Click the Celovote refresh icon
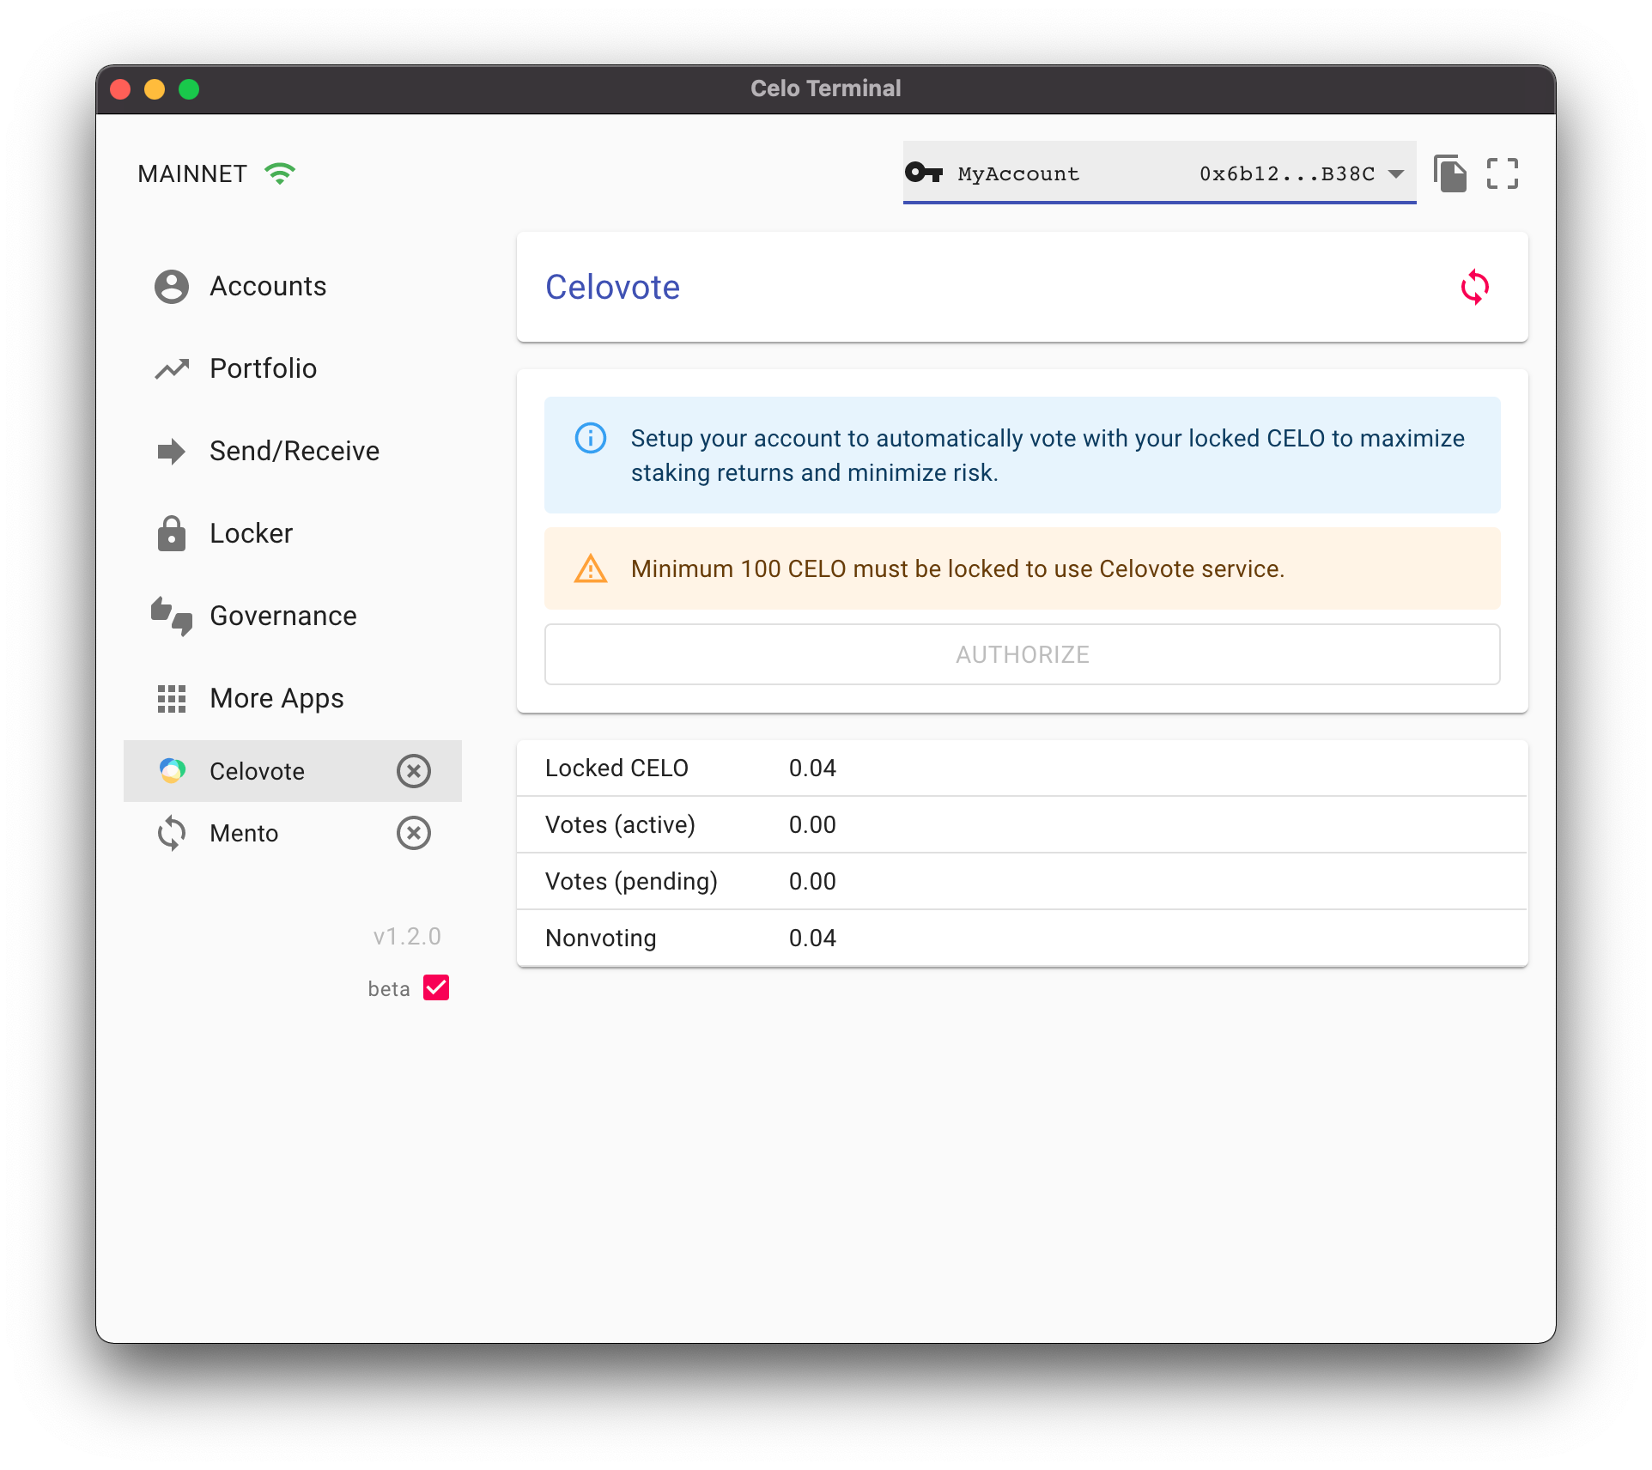1652x1470 pixels. click(1474, 285)
